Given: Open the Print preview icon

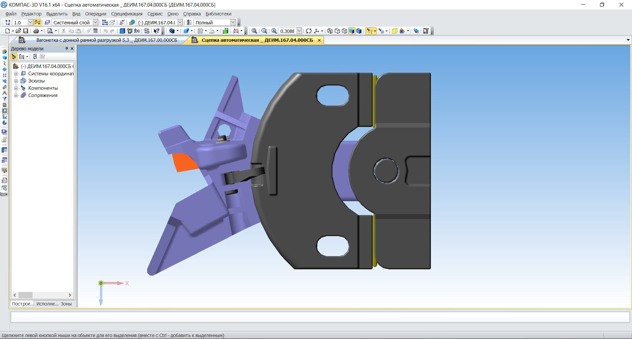Looking at the screenshot, I should [x=50, y=31].
